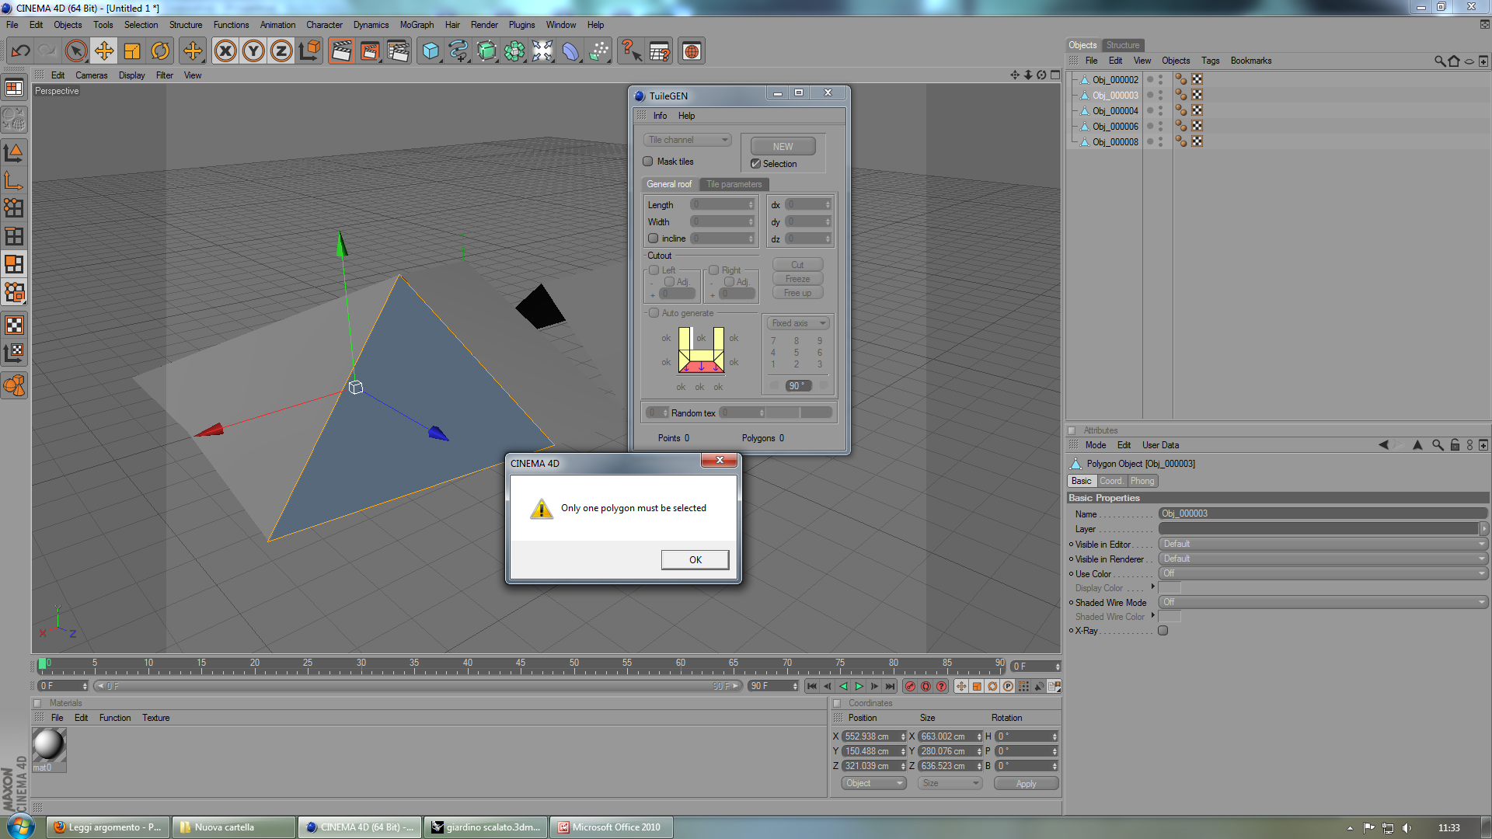
Task: Open the MoGraph menu
Action: pyautogui.click(x=417, y=25)
